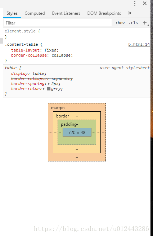The height and width of the screenshot is (236, 153).
Task: Select the 720 × 48 content box
Action: (77, 132)
